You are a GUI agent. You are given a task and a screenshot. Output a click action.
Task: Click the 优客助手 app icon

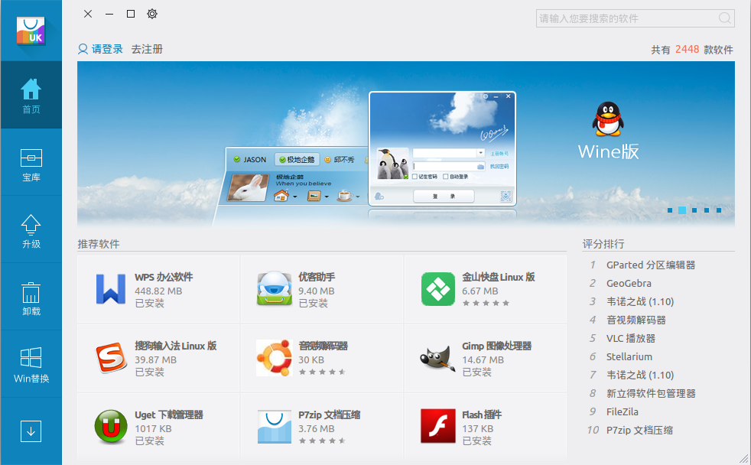[x=274, y=289]
